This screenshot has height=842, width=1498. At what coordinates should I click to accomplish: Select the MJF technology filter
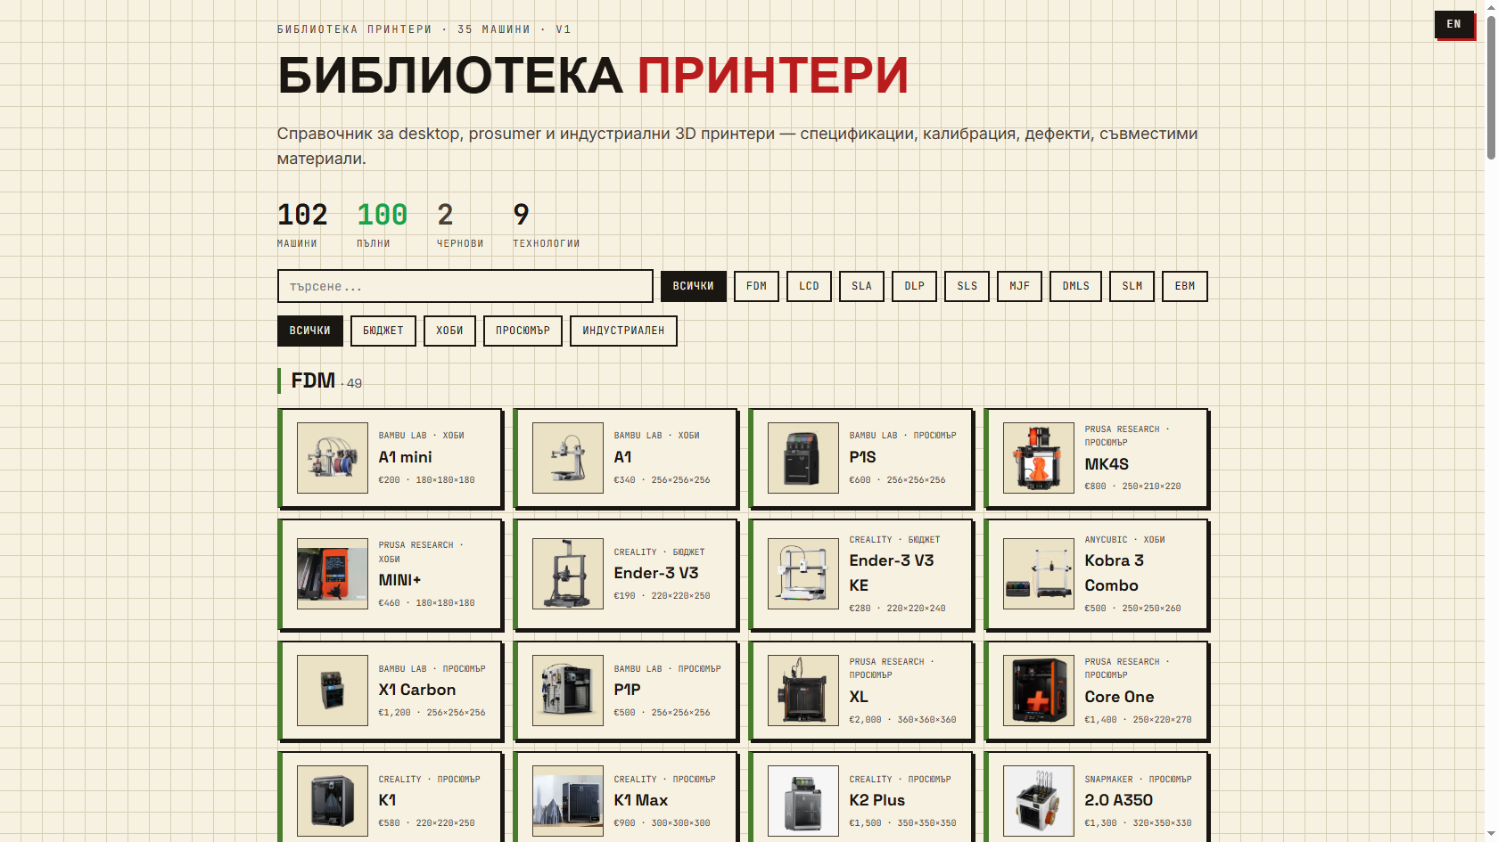click(x=1019, y=286)
